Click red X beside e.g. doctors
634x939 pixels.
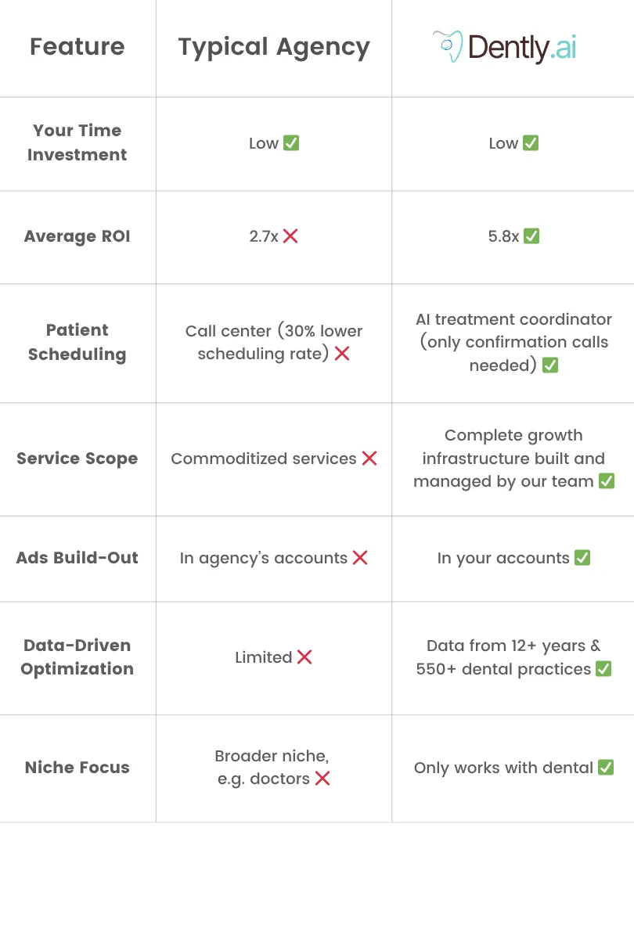[x=322, y=779]
